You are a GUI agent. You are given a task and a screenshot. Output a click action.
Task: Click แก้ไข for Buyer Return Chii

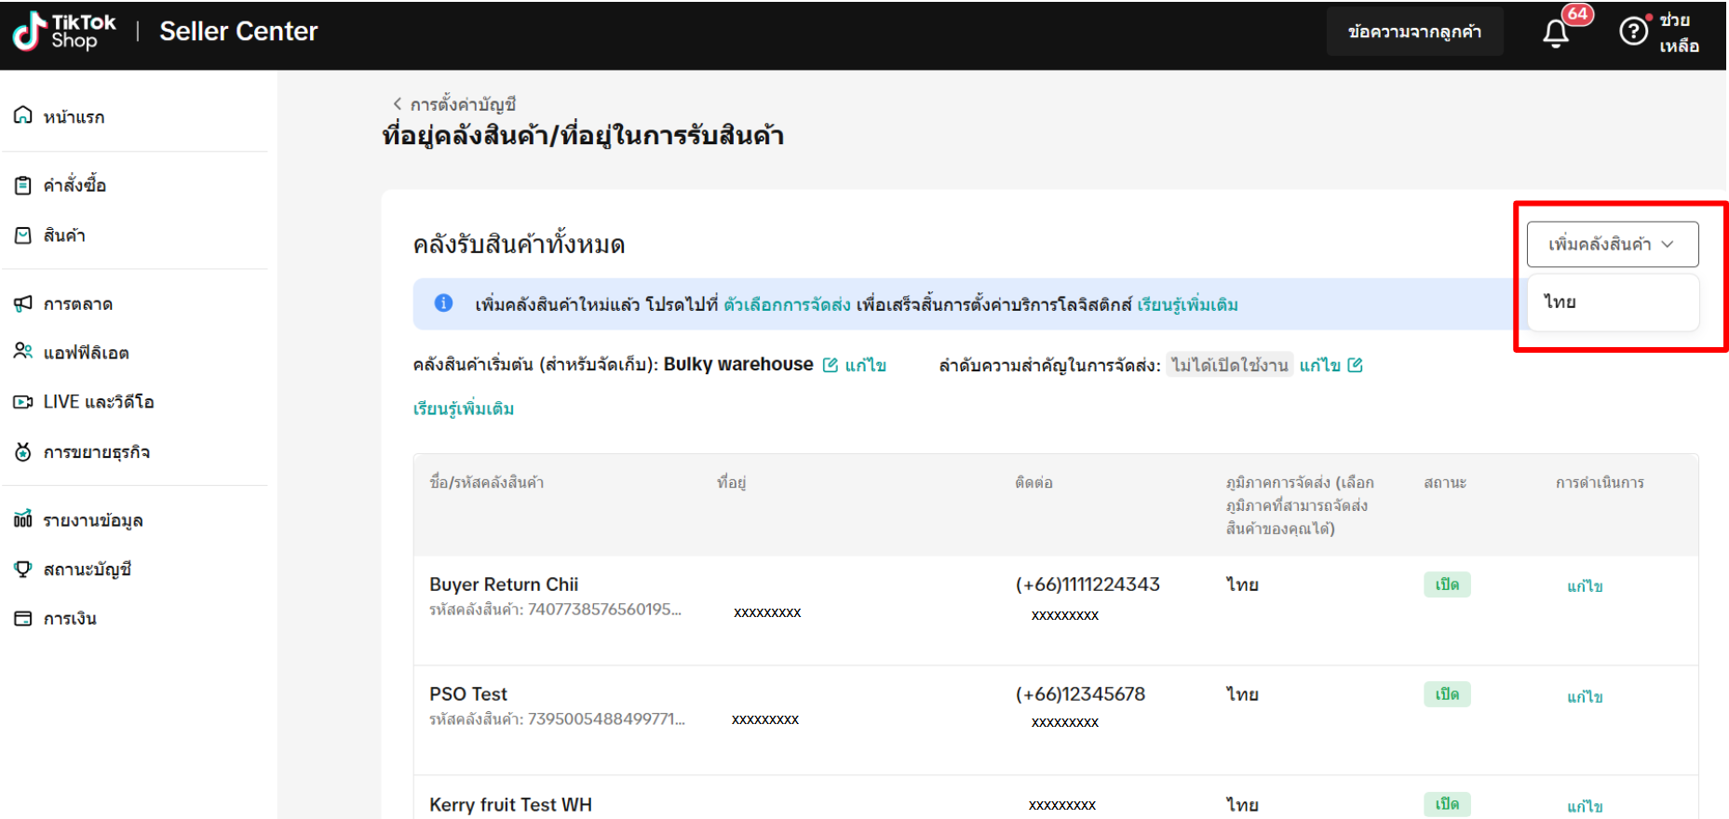point(1584,586)
